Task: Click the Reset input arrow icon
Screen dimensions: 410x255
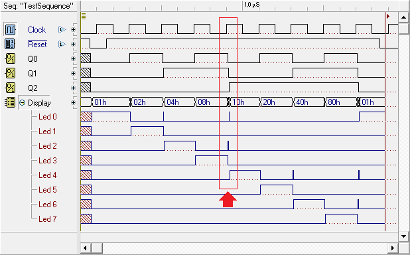Action: [62, 44]
